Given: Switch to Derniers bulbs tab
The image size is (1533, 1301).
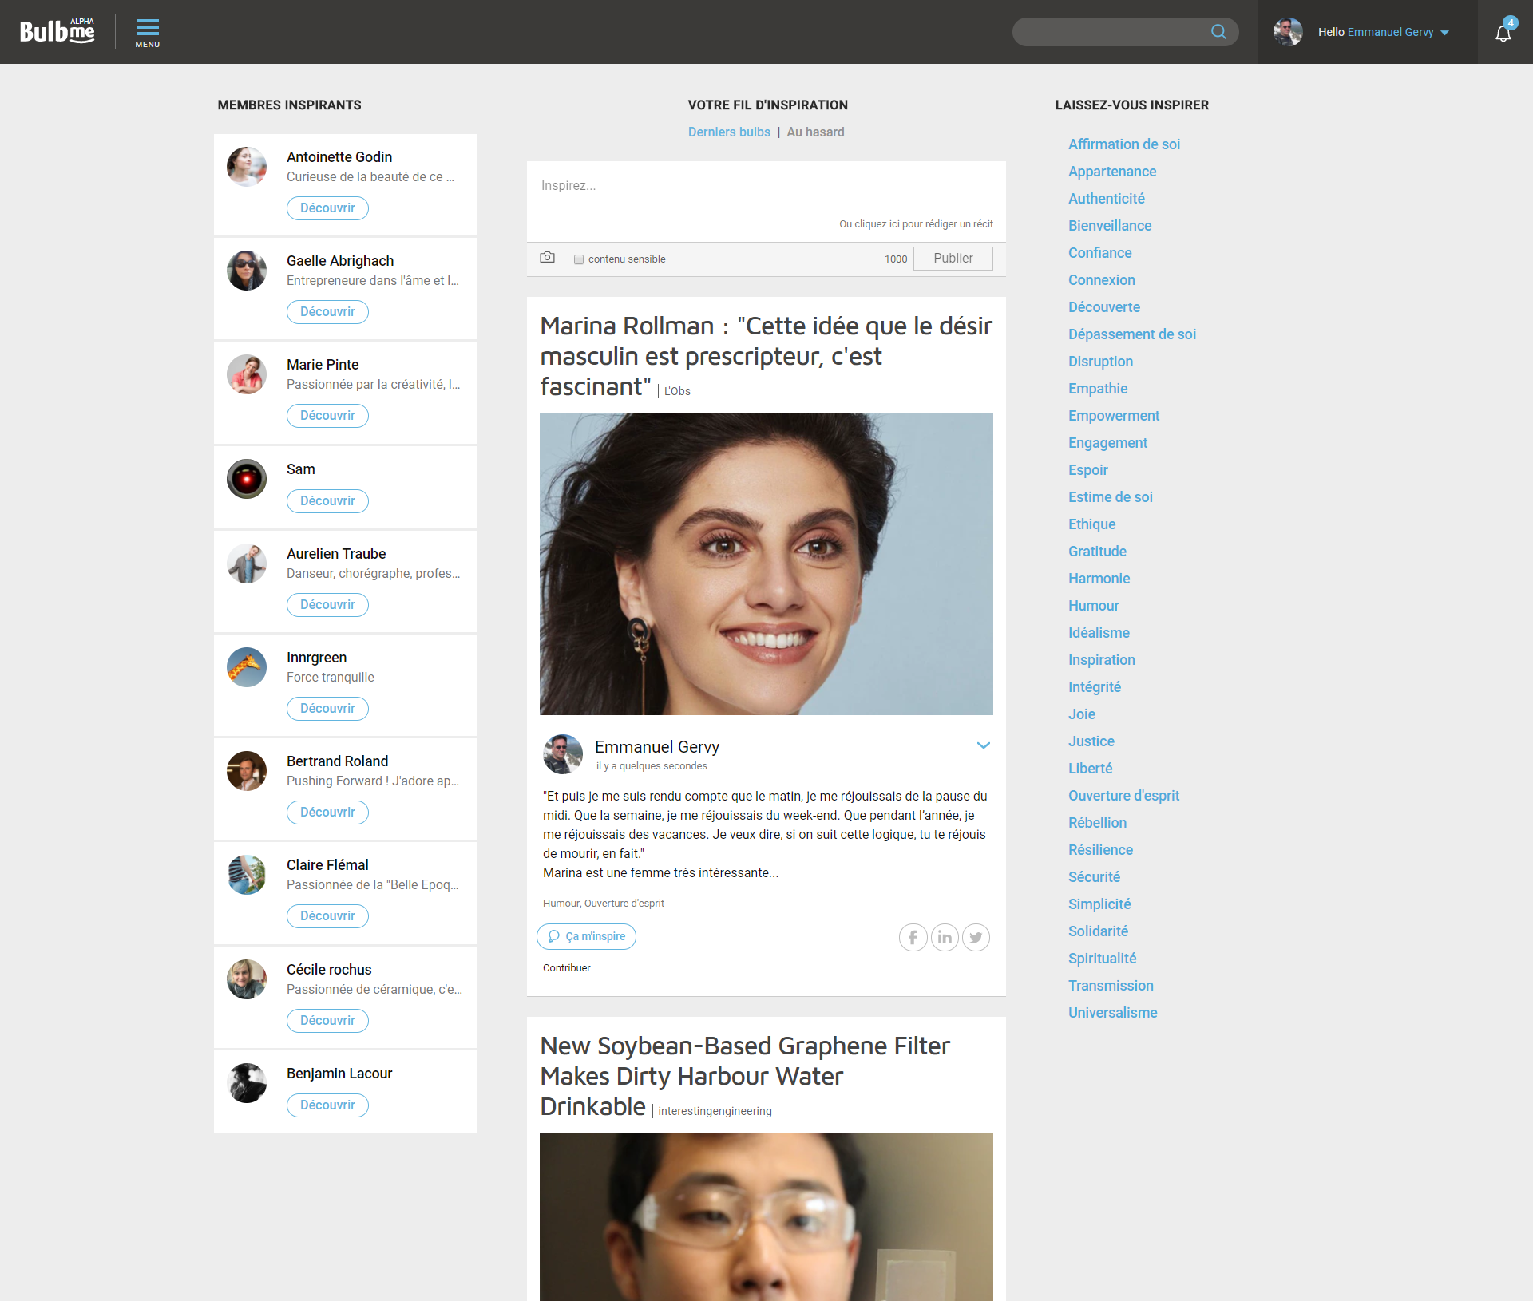Looking at the screenshot, I should [729, 132].
